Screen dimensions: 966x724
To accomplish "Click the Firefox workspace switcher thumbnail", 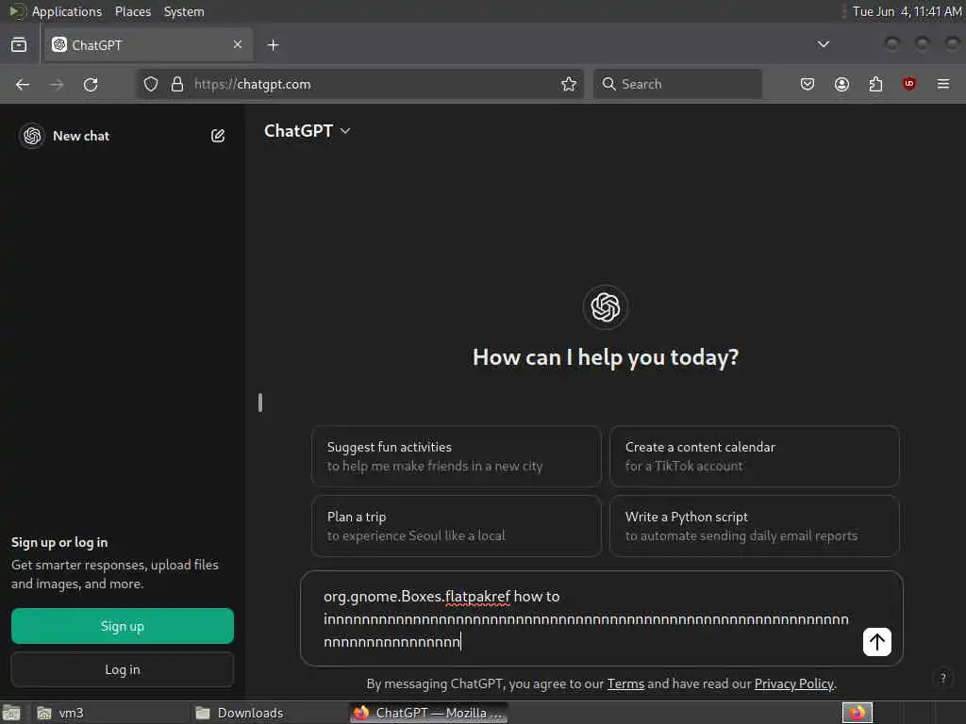I will tap(857, 713).
